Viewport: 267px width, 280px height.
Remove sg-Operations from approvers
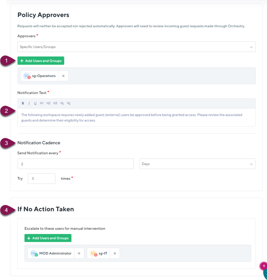63,76
